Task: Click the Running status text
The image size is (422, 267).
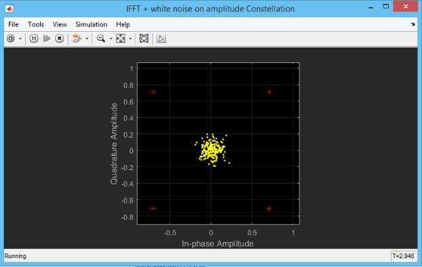Action: 16,256
